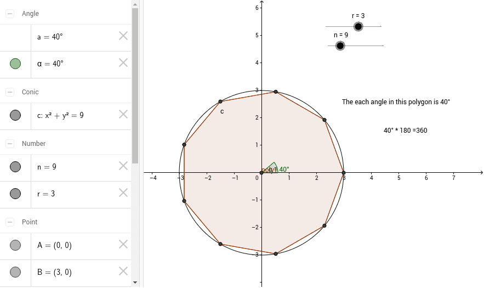Delete the α = 40° entry

(123, 63)
